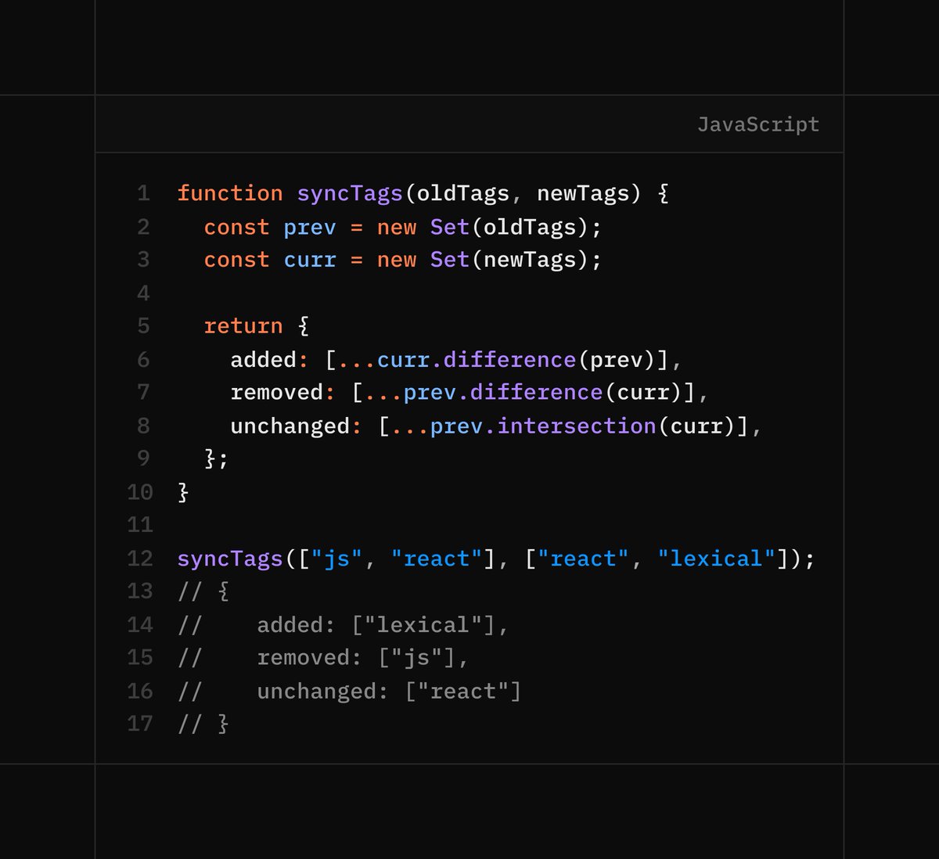Screen dimensions: 939x859
Task: Click line number 1 in the gutter
Action: [x=143, y=192]
